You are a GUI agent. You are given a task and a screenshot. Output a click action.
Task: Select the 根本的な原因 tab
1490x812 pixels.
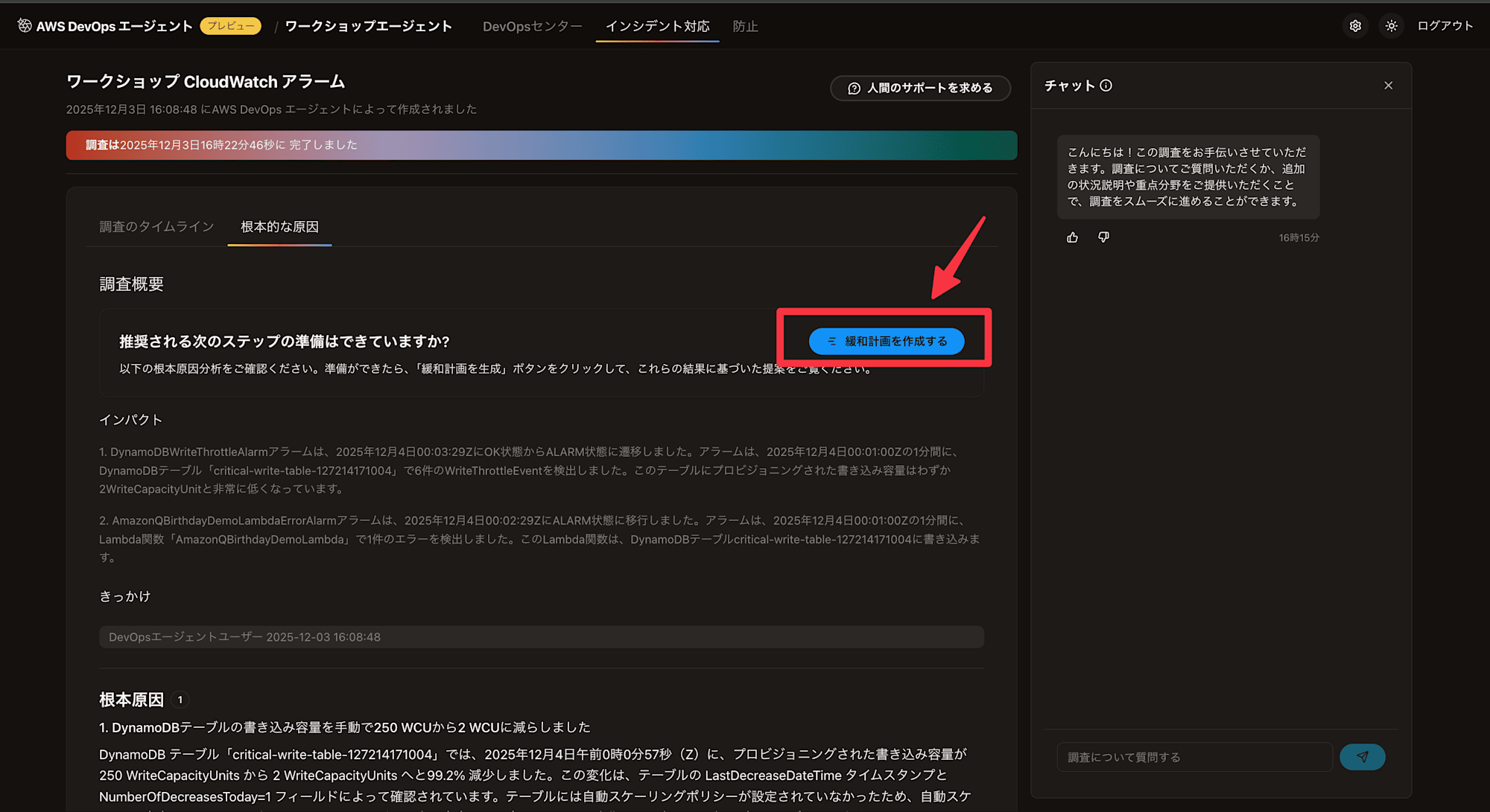tap(279, 226)
